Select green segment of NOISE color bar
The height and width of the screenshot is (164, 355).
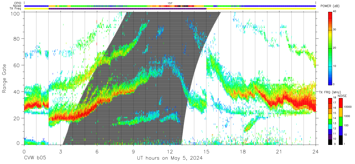340,121
